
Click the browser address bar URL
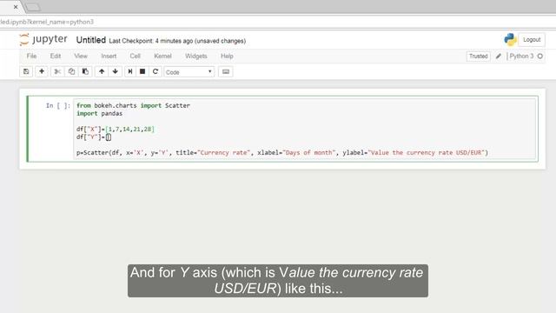click(47, 22)
